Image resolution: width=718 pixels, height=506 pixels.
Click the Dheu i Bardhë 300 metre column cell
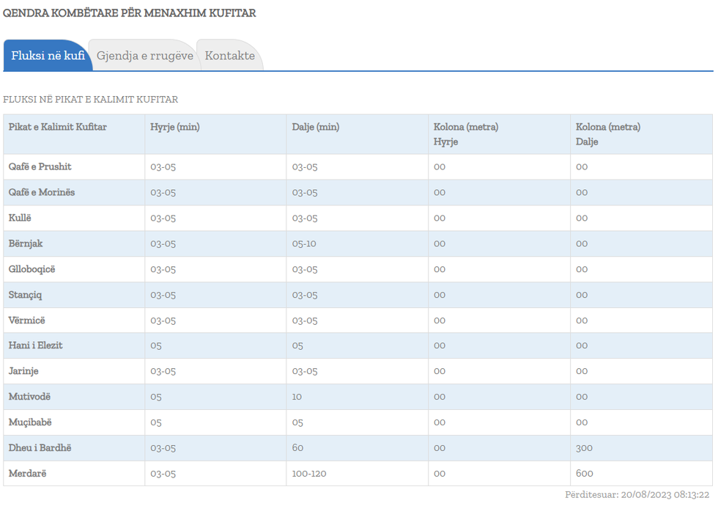point(584,448)
